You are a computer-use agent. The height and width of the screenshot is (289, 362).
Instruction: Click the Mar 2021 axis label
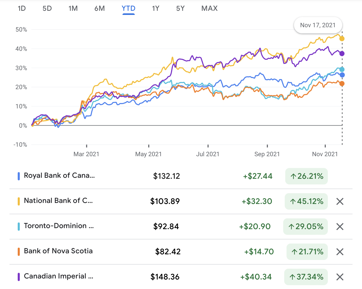point(86,154)
